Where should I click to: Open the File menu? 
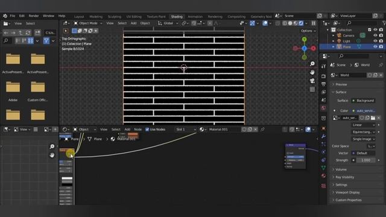(x=12, y=16)
